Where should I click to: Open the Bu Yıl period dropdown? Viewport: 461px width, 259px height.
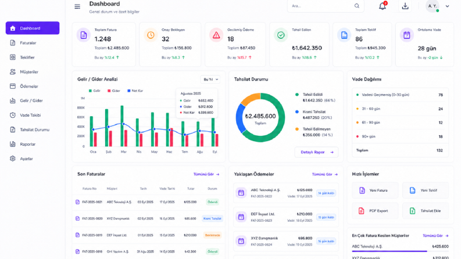click(x=210, y=80)
